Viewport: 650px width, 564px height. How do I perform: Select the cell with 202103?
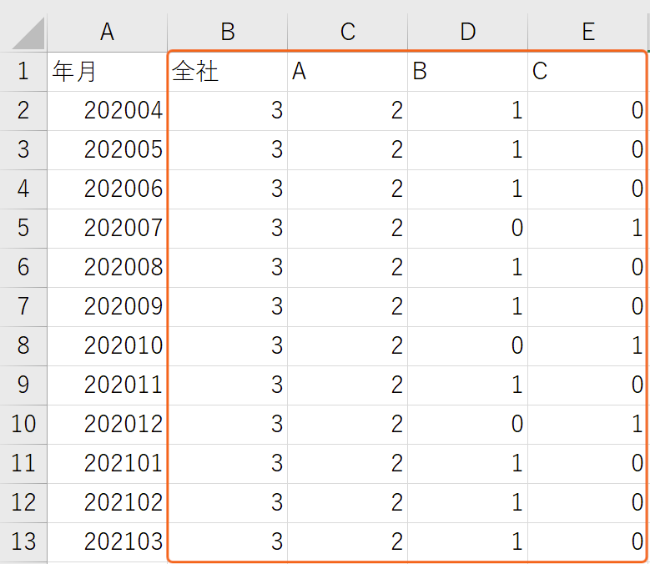pyautogui.click(x=108, y=542)
